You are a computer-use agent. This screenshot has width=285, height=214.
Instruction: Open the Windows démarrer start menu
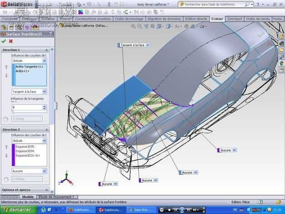[x=19, y=210]
